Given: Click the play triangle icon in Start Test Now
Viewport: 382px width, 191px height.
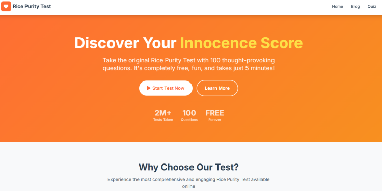Looking at the screenshot, I should pos(149,88).
